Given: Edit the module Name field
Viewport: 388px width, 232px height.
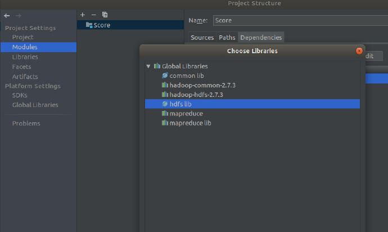Looking at the screenshot, I should [x=298, y=20].
